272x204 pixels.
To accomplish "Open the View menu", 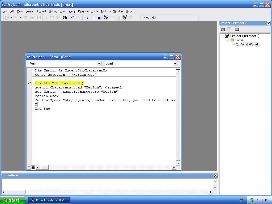I will [x=20, y=11].
